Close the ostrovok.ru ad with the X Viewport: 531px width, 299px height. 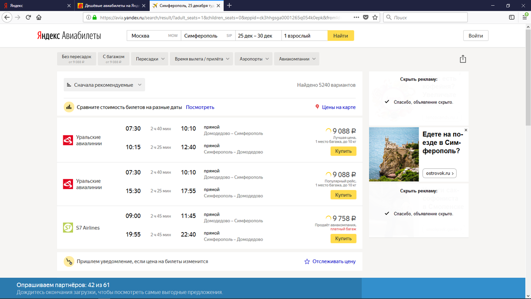pos(466,130)
